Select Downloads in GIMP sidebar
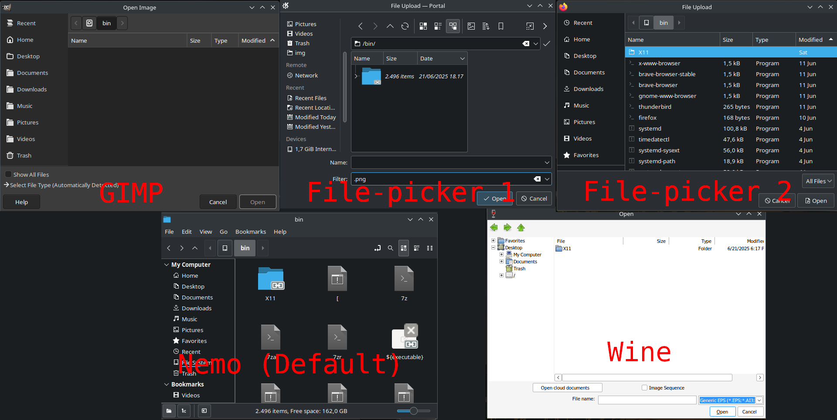 point(34,89)
